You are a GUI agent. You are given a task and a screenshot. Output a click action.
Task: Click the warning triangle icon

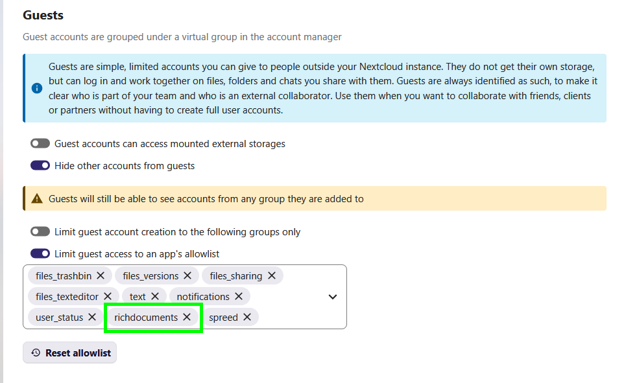[x=37, y=198]
